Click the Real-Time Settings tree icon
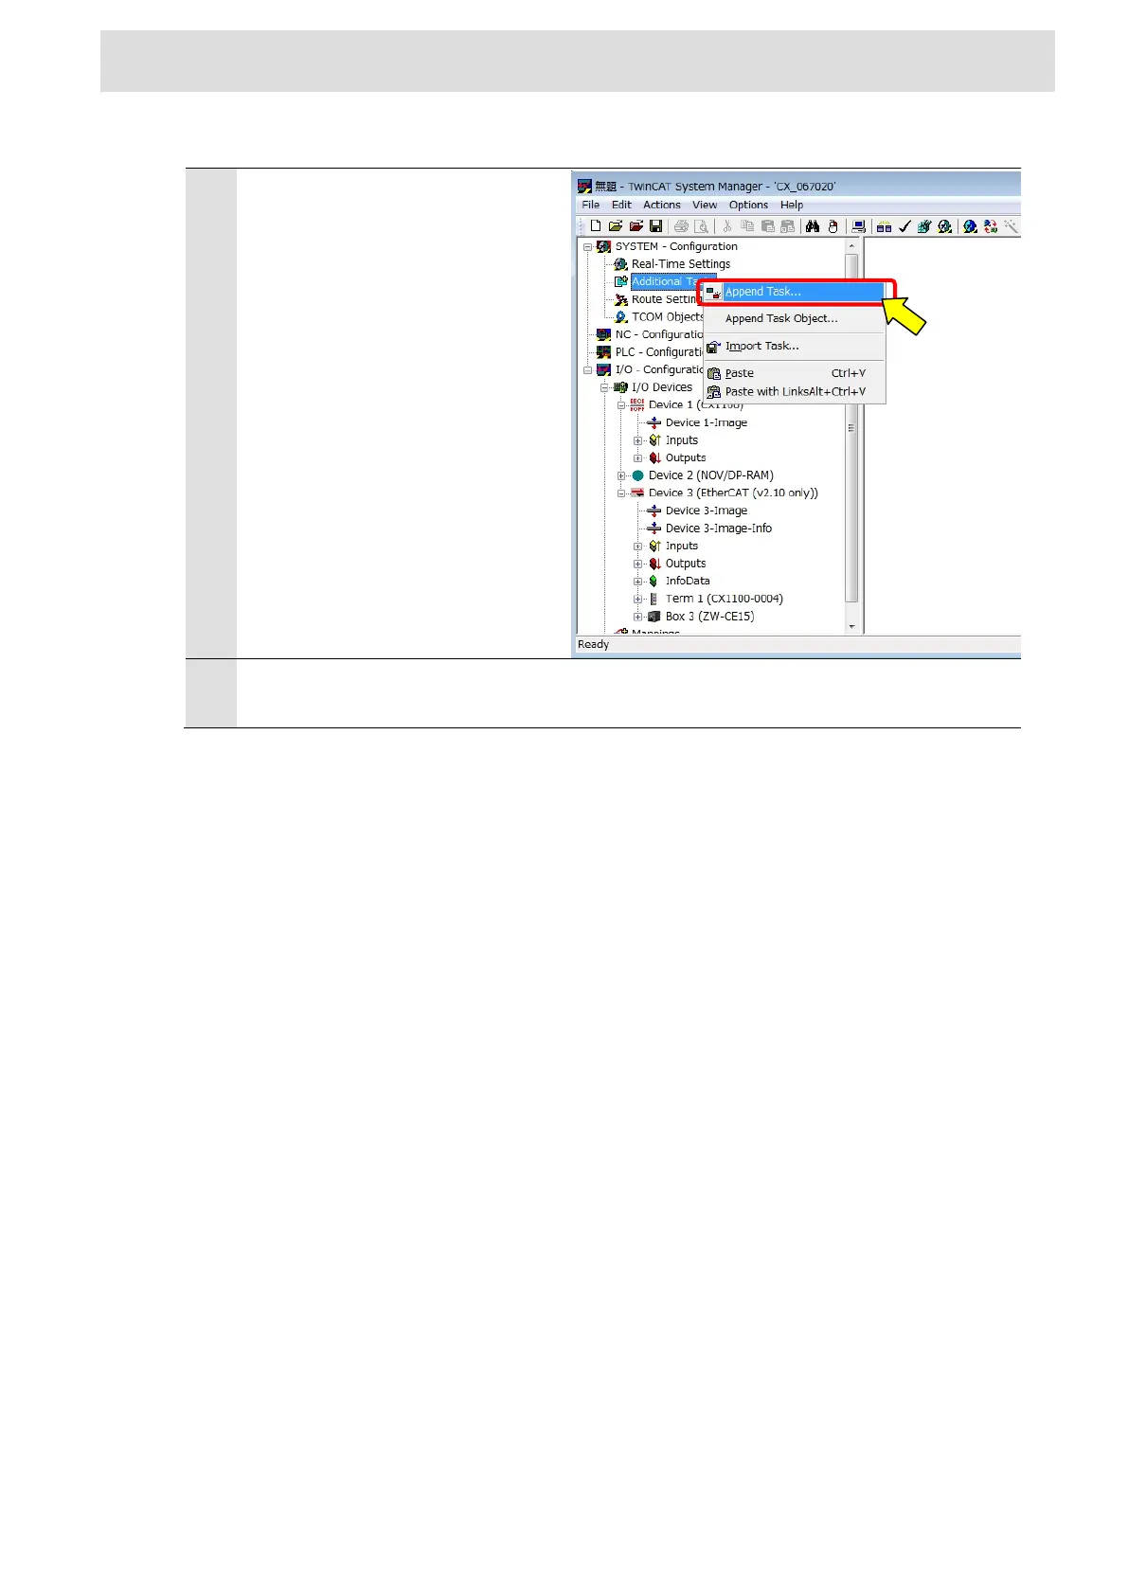The image size is (1128, 1595). (x=621, y=264)
